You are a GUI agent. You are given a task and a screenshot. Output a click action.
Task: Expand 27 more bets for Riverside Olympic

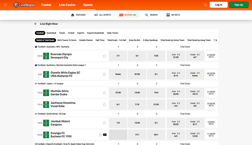(x=211, y=56)
